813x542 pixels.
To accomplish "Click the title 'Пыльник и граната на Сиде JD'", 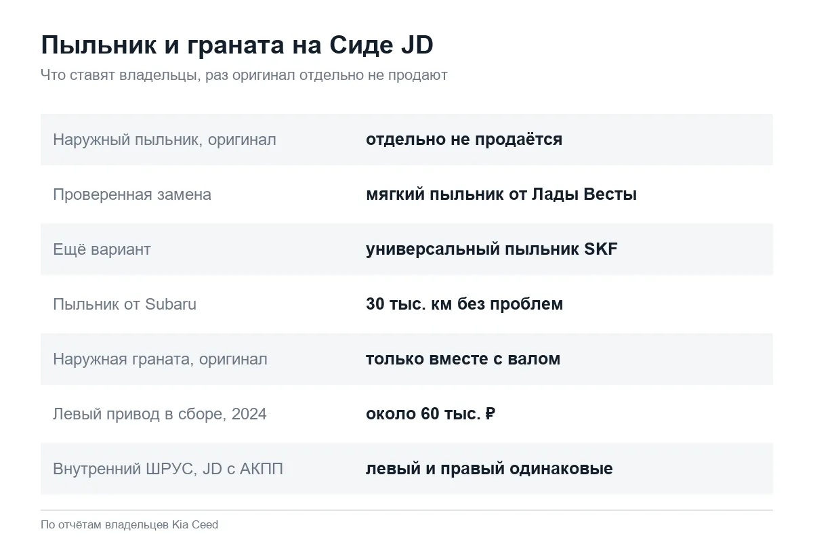I will tap(237, 45).
